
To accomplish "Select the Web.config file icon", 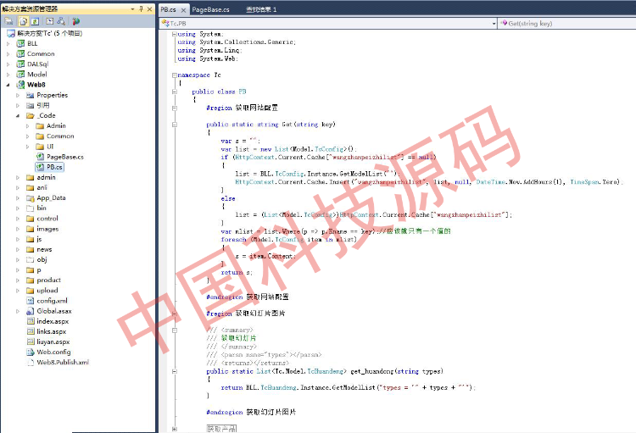I will point(31,352).
